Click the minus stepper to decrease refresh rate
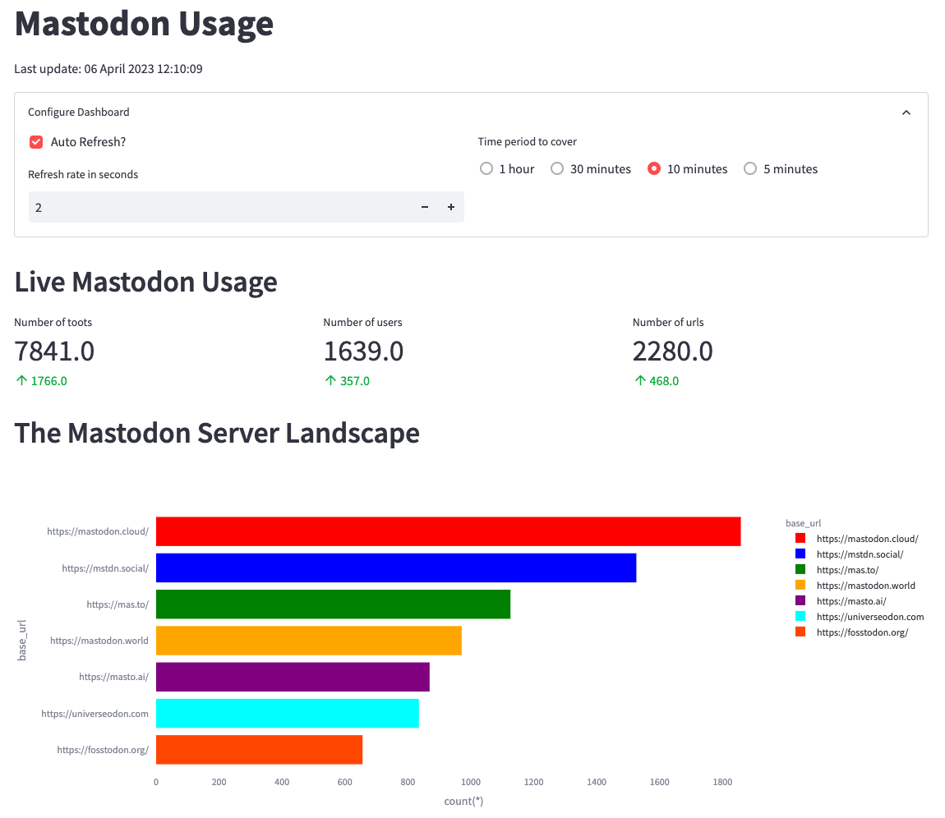The width and height of the screenshot is (945, 818). (424, 206)
